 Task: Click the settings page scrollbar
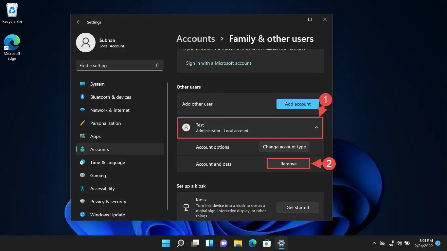click(x=168, y=146)
